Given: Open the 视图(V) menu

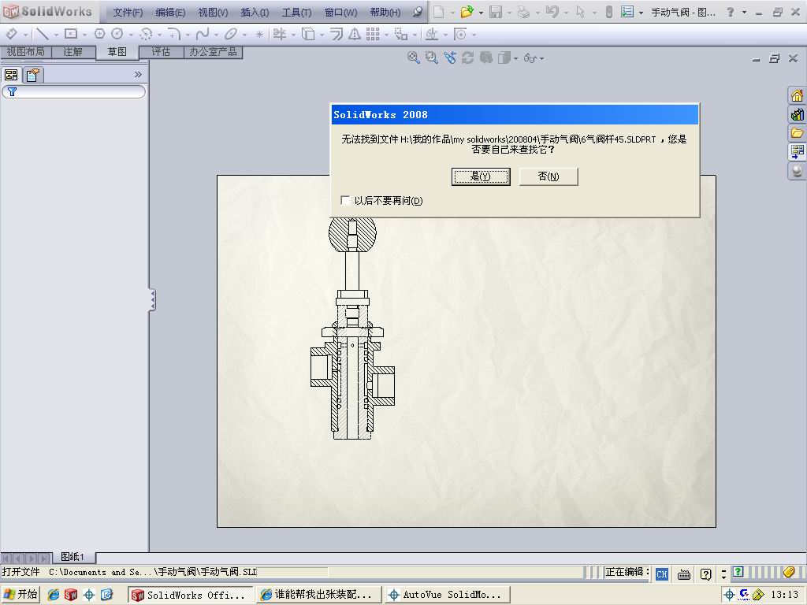Looking at the screenshot, I should pos(213,13).
